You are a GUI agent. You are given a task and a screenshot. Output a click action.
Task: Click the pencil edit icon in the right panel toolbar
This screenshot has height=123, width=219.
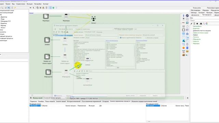coord(192,24)
